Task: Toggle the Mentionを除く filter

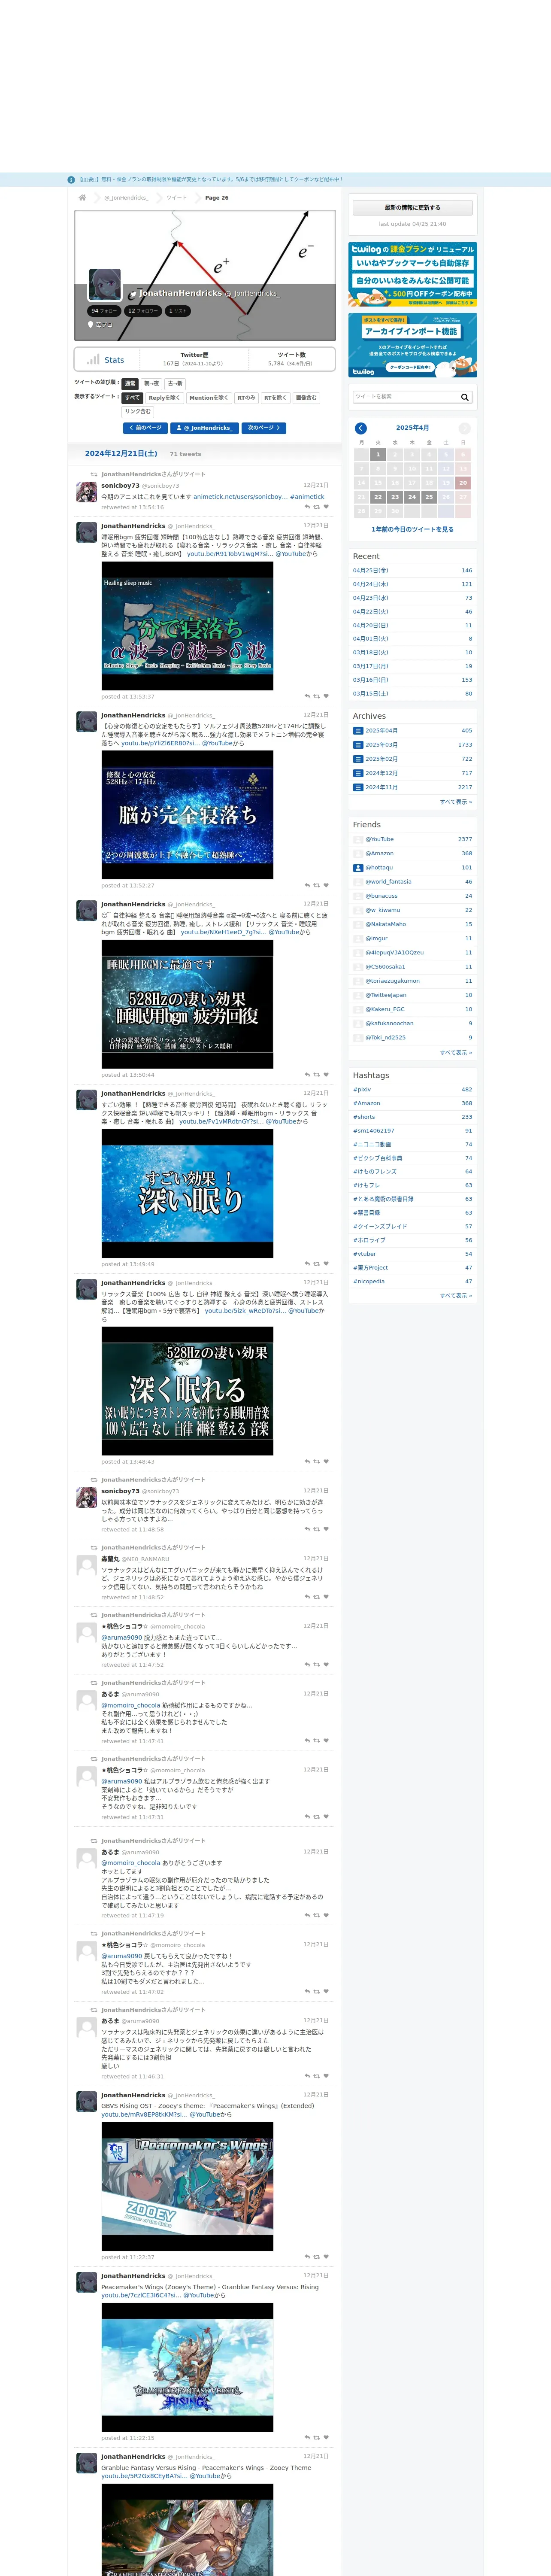Action: 209,398
